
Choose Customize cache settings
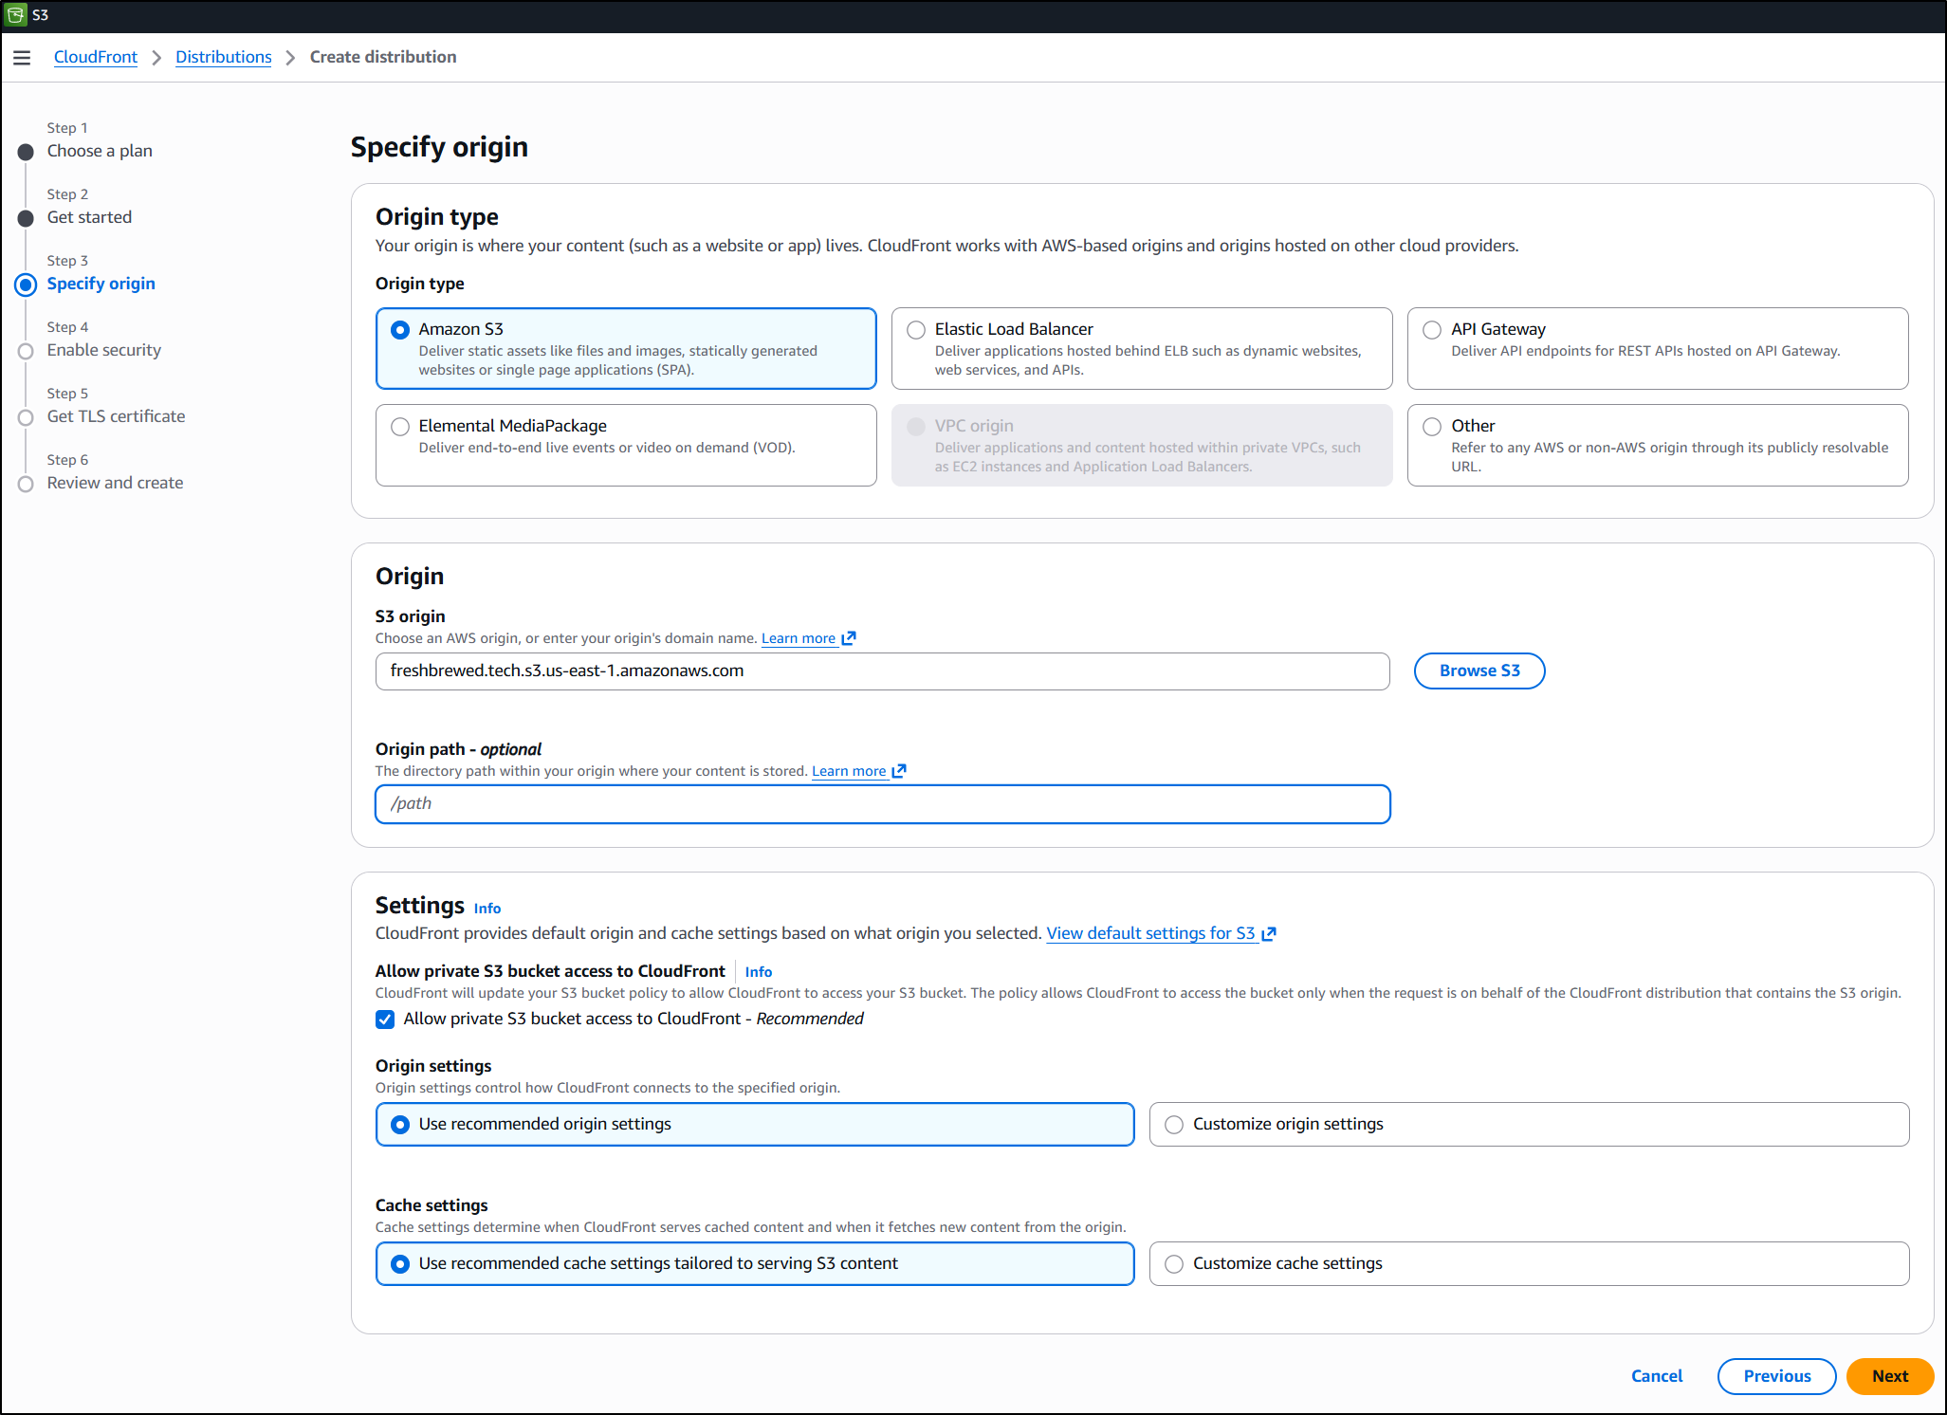[1529, 1263]
